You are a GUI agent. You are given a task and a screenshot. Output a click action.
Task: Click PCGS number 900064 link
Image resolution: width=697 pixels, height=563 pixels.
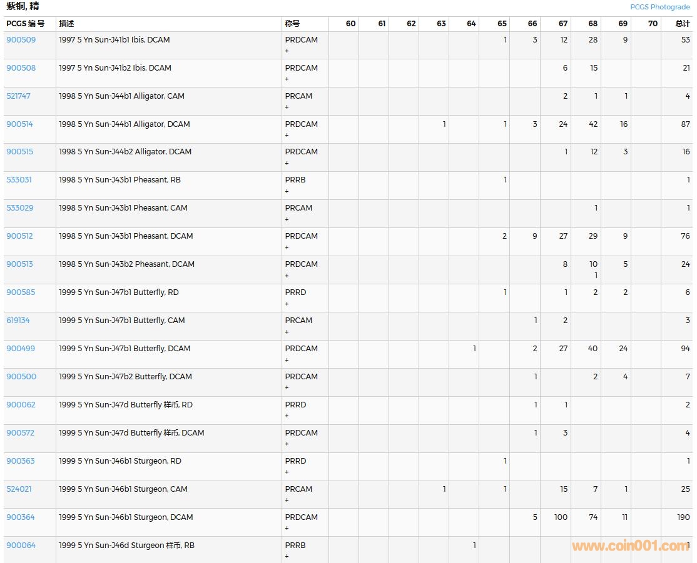pos(21,546)
